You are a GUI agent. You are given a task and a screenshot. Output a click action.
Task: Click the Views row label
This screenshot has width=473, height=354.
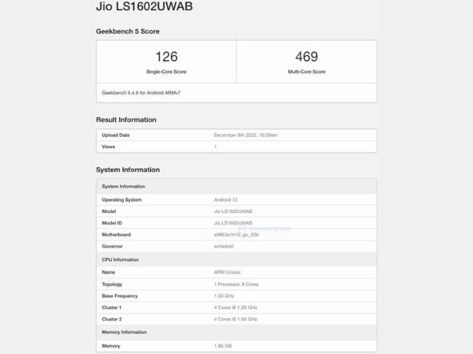click(108, 147)
